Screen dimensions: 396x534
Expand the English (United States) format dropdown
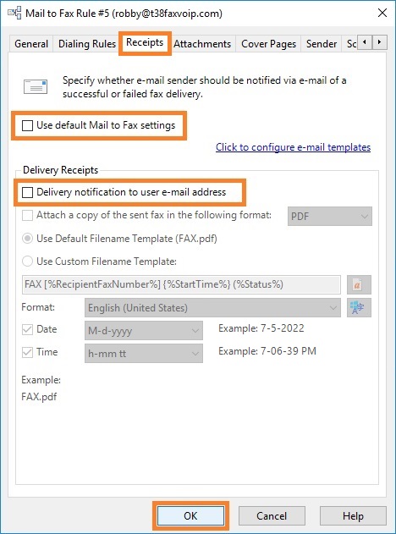(x=212, y=308)
